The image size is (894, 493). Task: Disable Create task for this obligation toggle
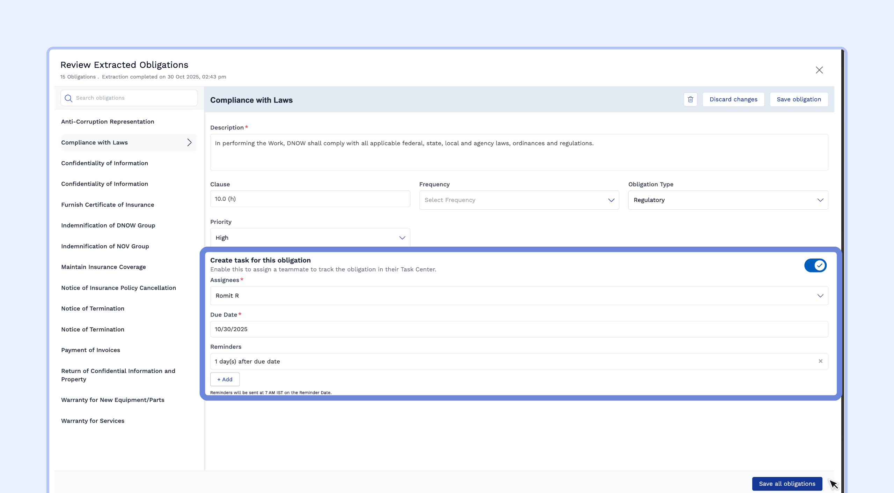(815, 265)
